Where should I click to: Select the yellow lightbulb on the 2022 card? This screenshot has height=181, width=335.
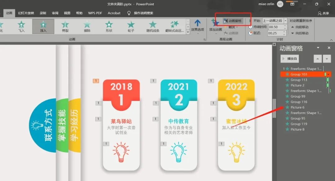pyautogui.click(x=236, y=152)
